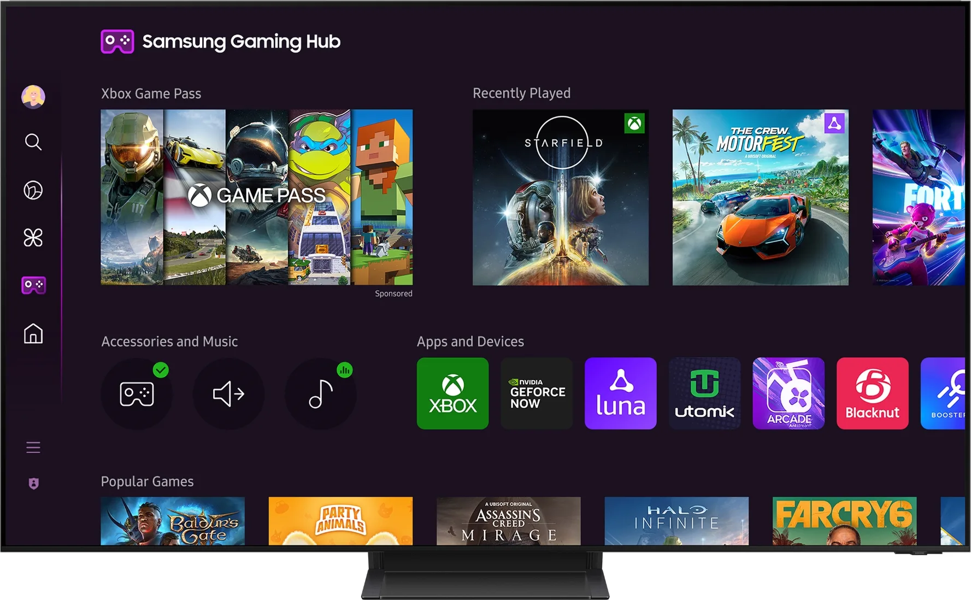Launch the Utomik app
This screenshot has height=600, width=971.
(x=705, y=393)
